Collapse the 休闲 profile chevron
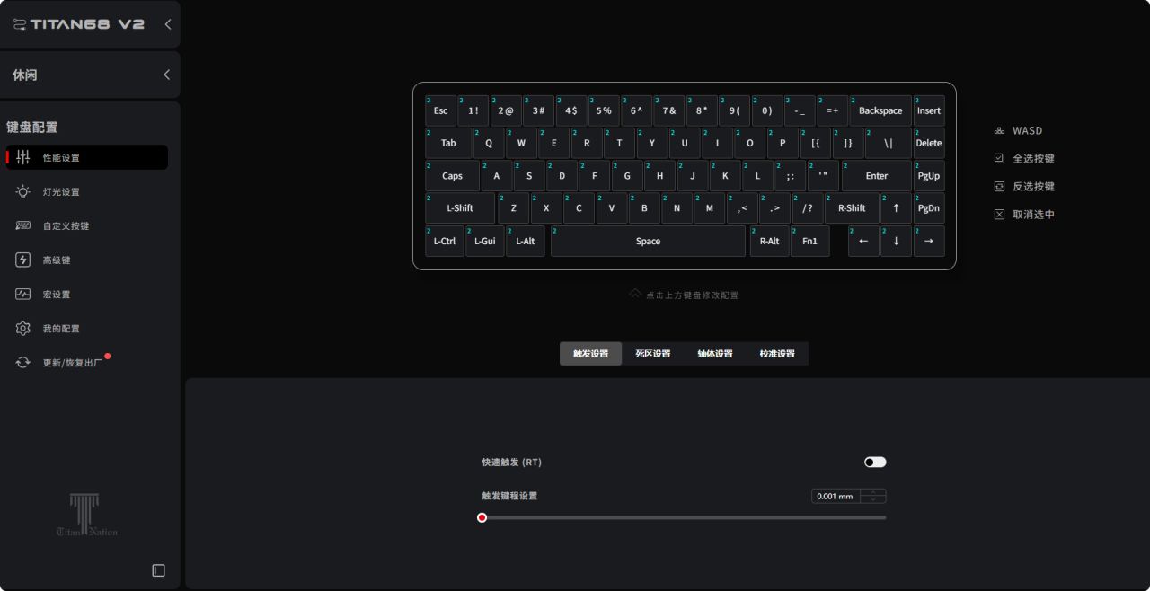The height and width of the screenshot is (591, 1150). (167, 75)
